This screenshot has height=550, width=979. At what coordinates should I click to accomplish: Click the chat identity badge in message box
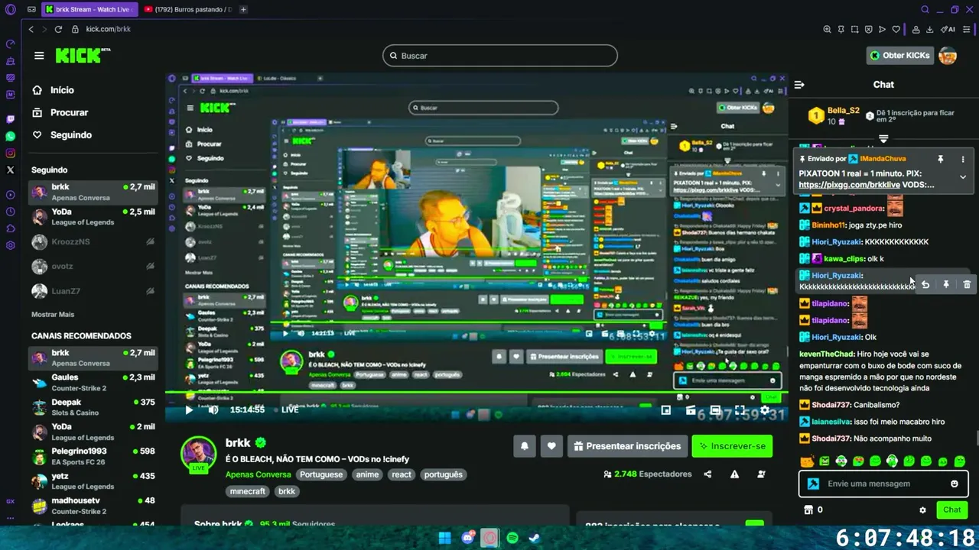click(814, 484)
